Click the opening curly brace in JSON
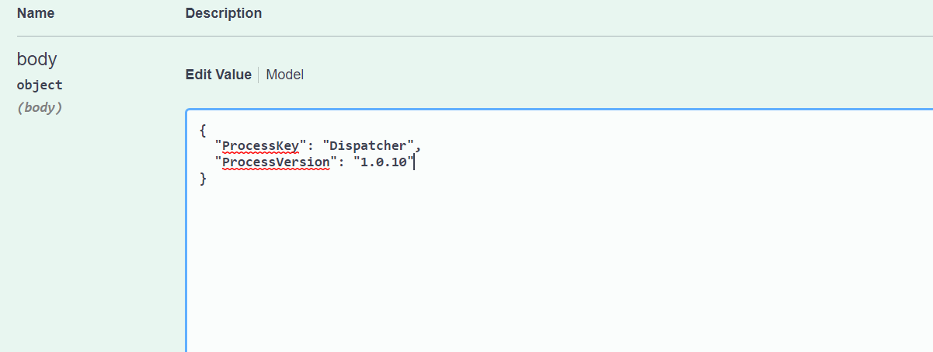The width and height of the screenshot is (933, 352). pos(203,129)
